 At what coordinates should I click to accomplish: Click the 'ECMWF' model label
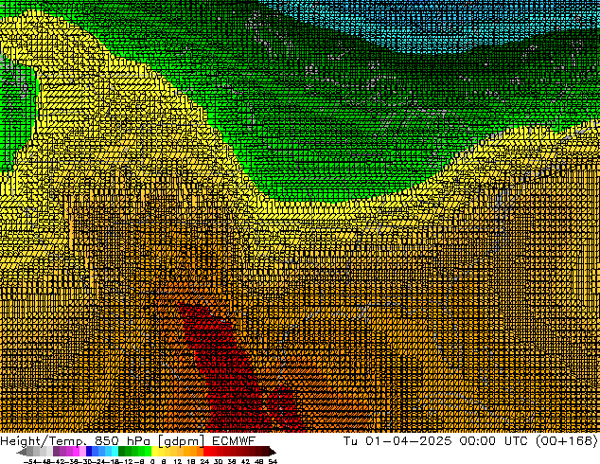(x=233, y=440)
